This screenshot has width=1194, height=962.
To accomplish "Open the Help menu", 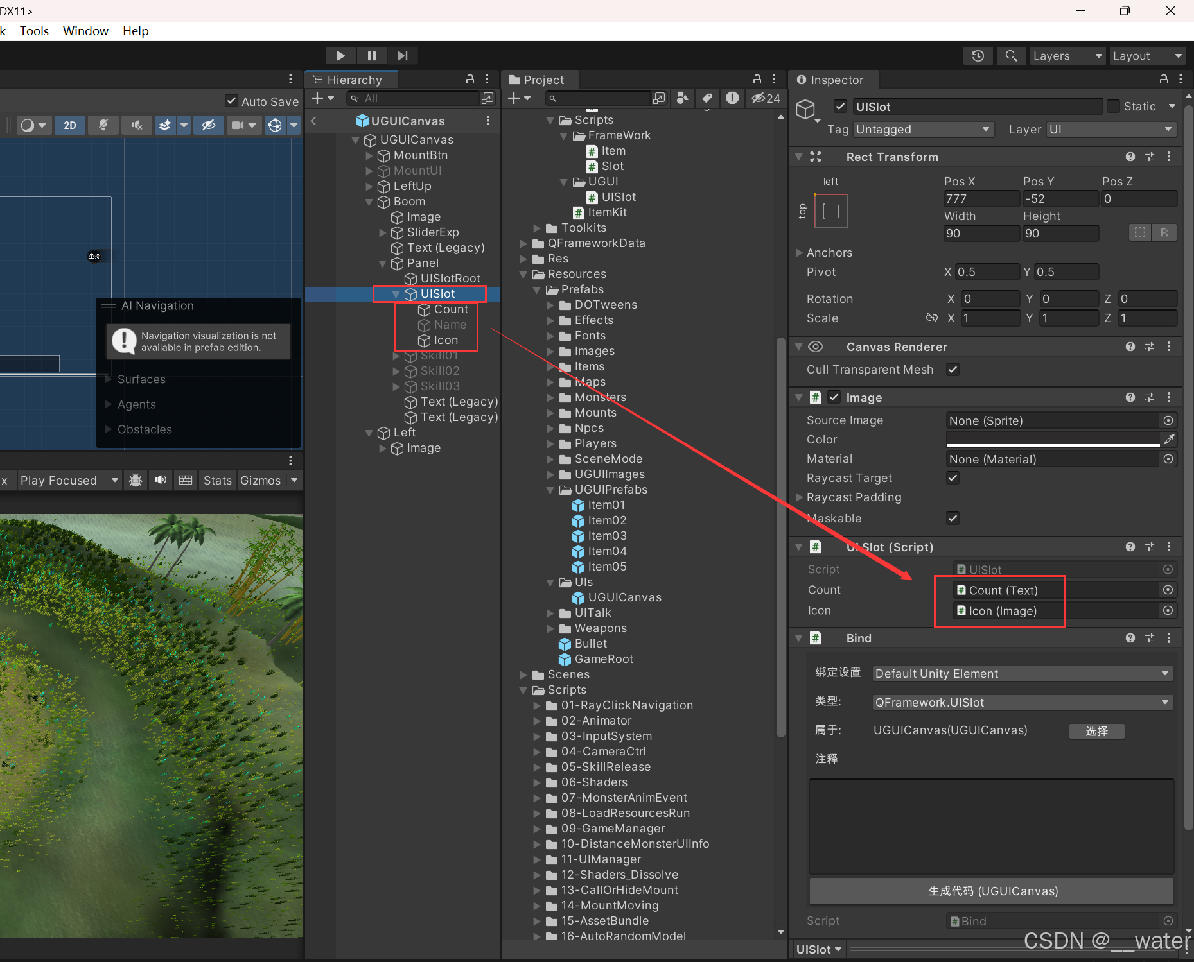I will 136,31.
